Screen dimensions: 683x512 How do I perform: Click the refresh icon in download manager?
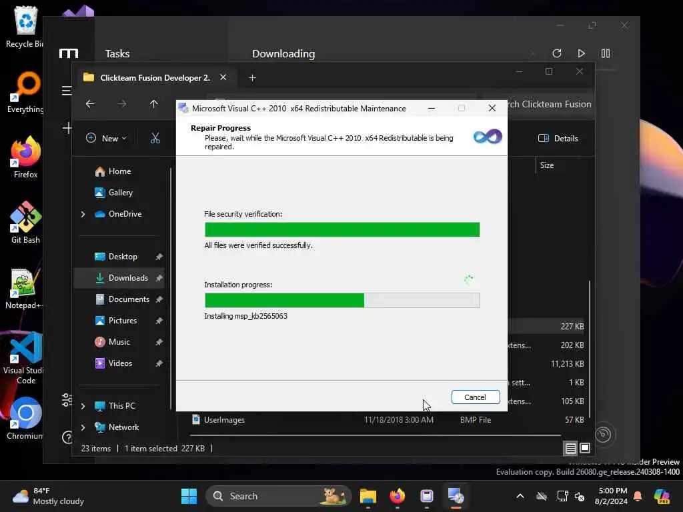pos(557,53)
